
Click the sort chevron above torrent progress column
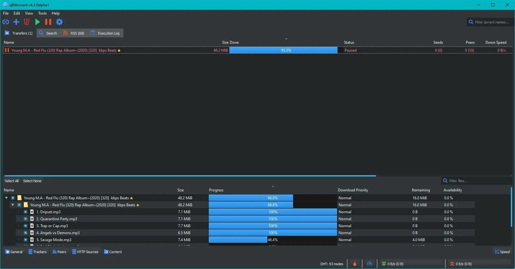286,39
